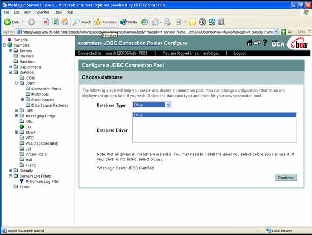Click the Print toolbar icon

coord(167,22)
